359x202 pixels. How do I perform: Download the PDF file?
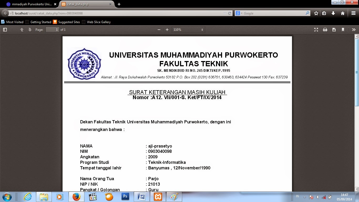click(x=334, y=30)
